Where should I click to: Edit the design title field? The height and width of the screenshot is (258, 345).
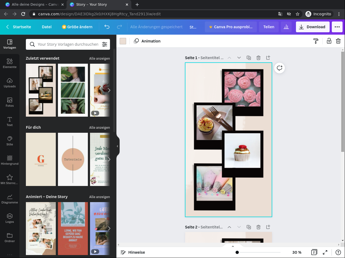pyautogui.click(x=193, y=27)
